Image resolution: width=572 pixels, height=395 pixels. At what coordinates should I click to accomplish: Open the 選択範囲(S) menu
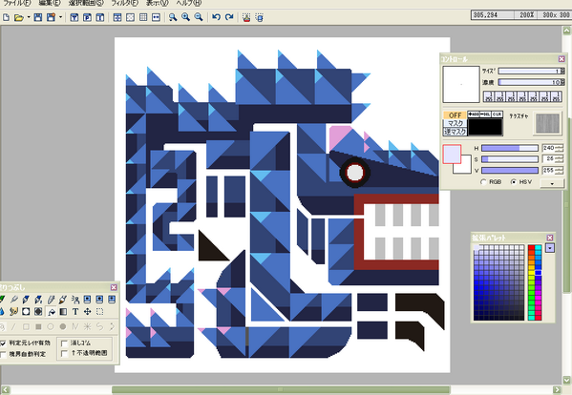point(86,3)
